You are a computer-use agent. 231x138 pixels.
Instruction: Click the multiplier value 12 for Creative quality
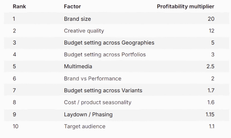point(211,31)
